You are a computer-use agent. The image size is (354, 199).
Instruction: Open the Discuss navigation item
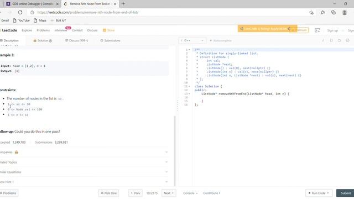click(x=92, y=30)
